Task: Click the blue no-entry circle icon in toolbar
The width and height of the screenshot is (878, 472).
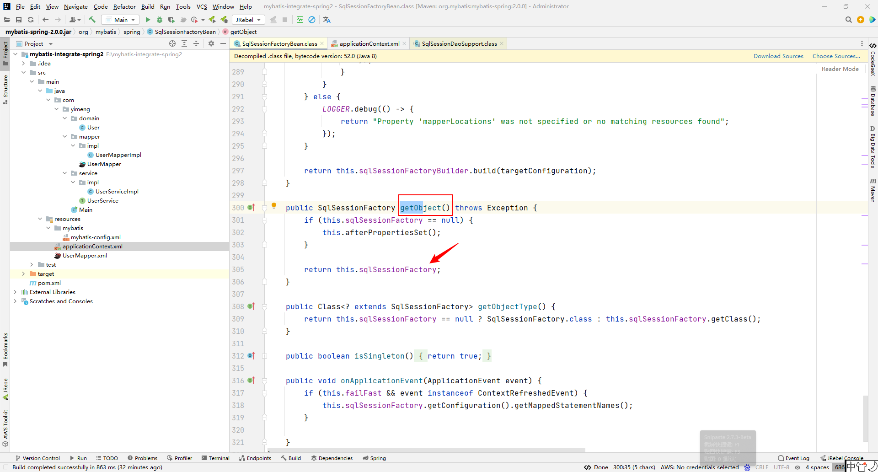Action: pyautogui.click(x=312, y=20)
